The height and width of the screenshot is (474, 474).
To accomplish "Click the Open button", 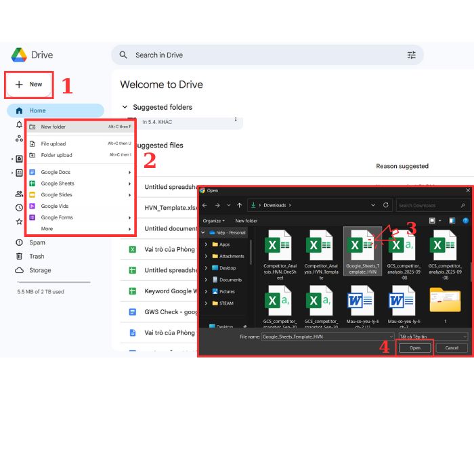I will pyautogui.click(x=415, y=348).
